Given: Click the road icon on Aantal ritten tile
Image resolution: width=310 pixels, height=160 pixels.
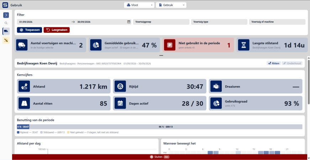Looking at the screenshot, I should 24,103.
